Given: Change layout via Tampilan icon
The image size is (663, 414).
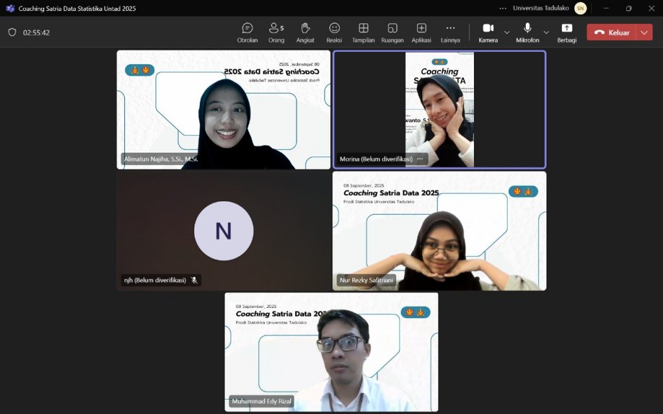Looking at the screenshot, I should pyautogui.click(x=363, y=32).
